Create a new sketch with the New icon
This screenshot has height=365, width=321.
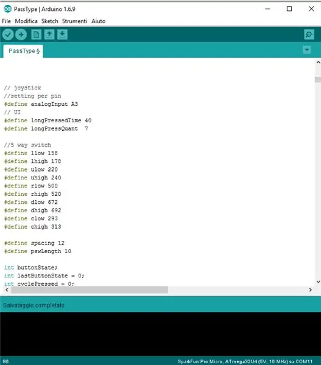point(37,35)
